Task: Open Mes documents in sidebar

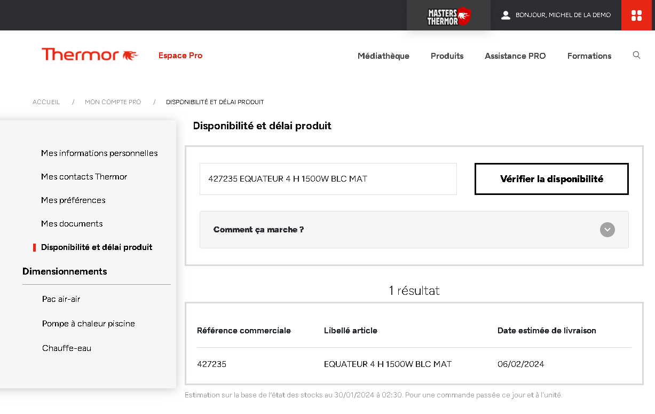Action: [72, 224]
